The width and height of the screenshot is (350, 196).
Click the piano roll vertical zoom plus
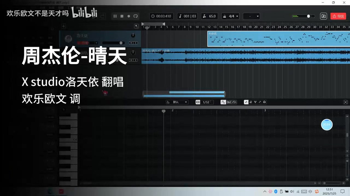347,179
